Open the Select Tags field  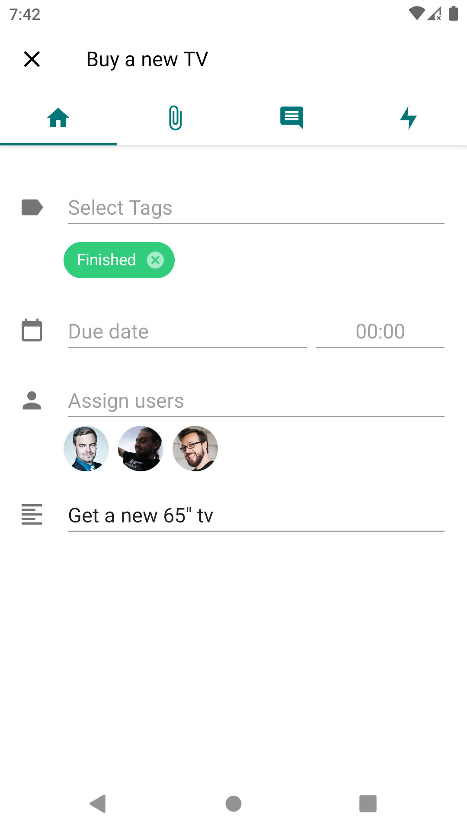click(256, 208)
